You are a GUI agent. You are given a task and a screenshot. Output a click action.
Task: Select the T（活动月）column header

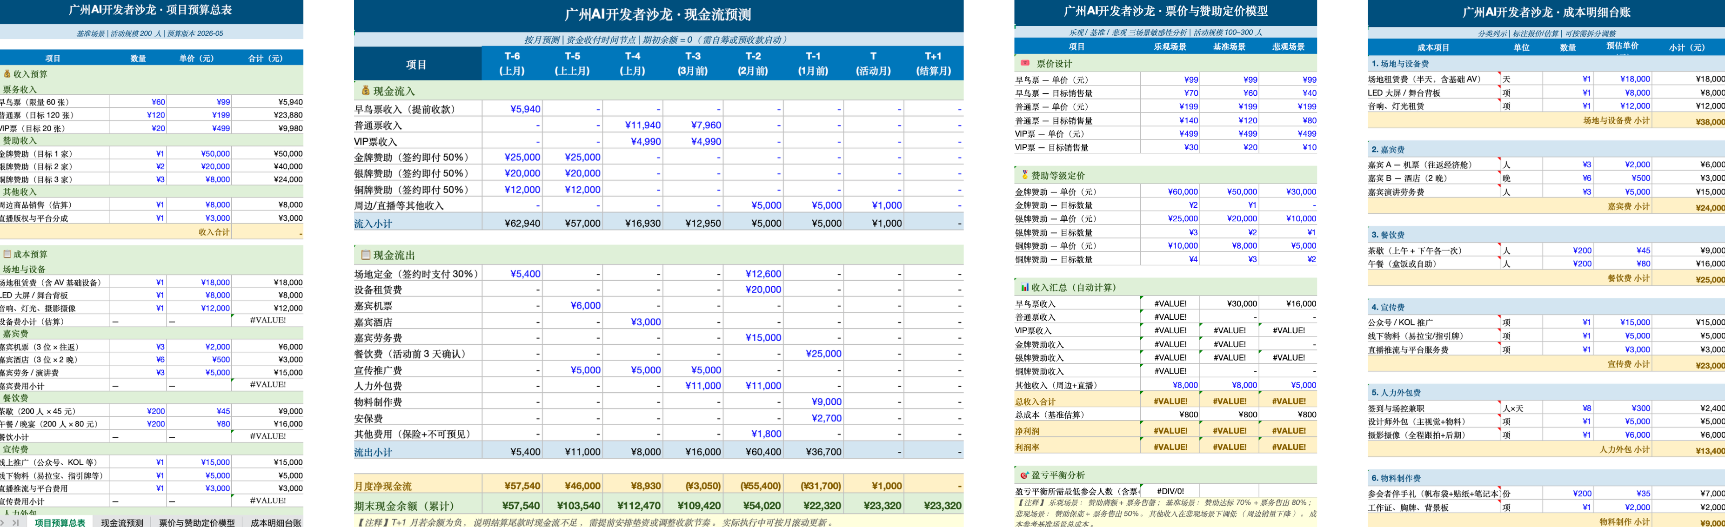[873, 64]
